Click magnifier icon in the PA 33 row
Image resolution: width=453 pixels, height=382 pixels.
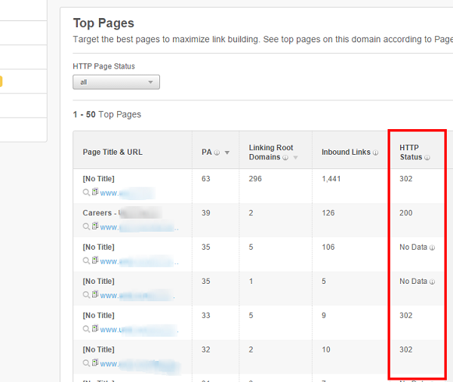[x=86, y=329]
